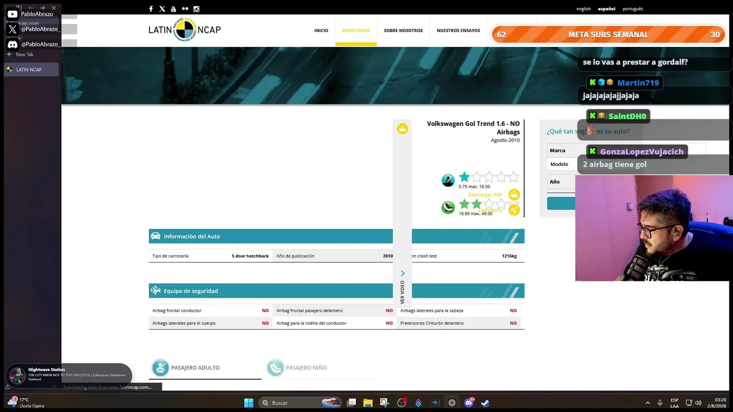Image resolution: width=733 pixels, height=412 pixels.
Task: Click the adult occupant rating icon
Action: click(448, 181)
